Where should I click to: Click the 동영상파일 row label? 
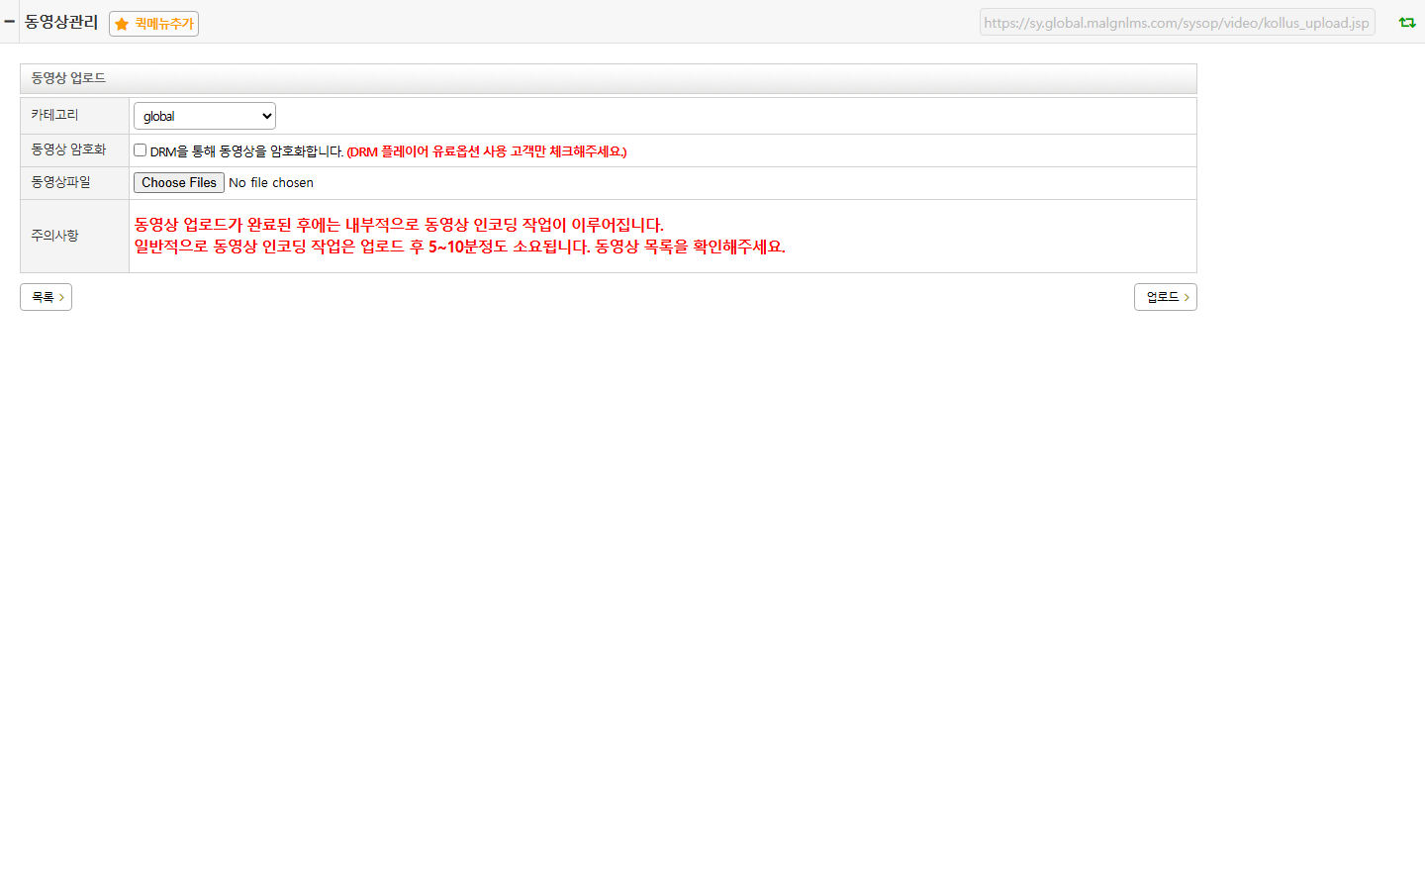click(x=60, y=182)
